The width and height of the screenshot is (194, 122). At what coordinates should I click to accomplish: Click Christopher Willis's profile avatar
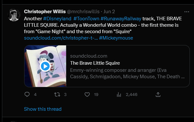(x=14, y=15)
